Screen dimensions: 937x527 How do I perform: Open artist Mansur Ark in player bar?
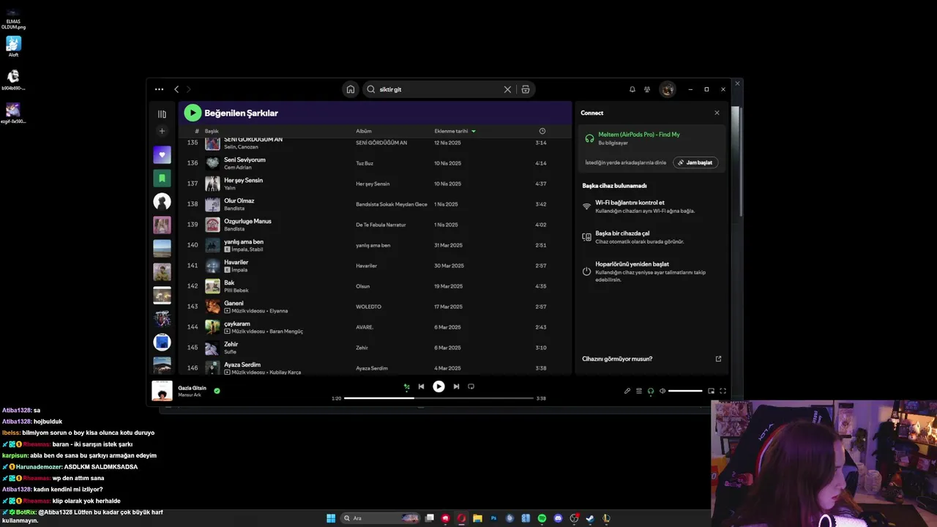[190, 395]
